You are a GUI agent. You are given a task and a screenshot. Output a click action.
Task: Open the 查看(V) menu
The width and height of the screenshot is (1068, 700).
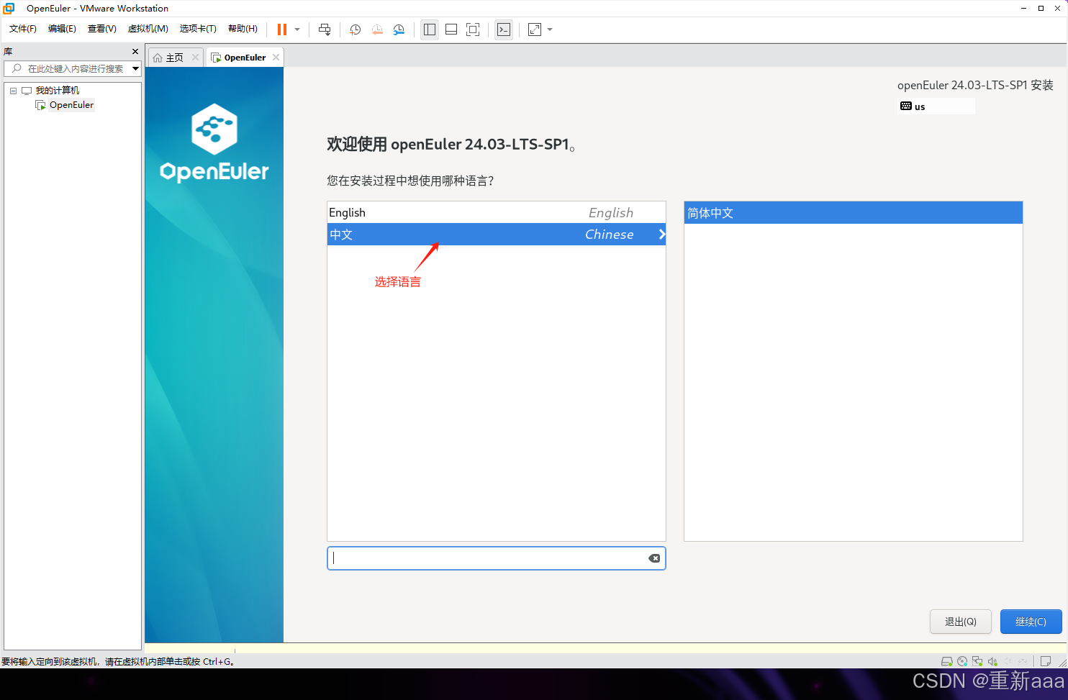tap(101, 29)
